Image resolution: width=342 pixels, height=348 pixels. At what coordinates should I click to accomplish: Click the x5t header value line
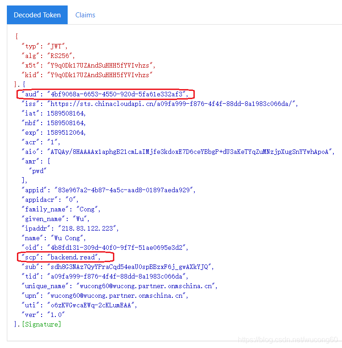pyautogui.click(x=88, y=65)
